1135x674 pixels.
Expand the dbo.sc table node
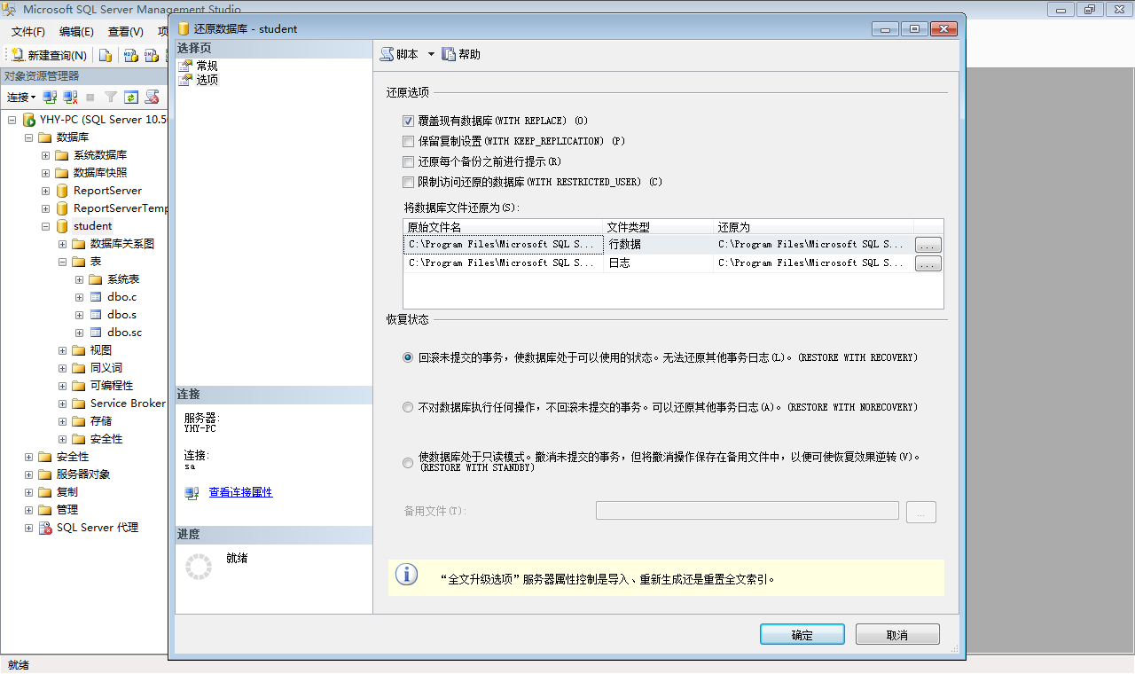(x=79, y=333)
